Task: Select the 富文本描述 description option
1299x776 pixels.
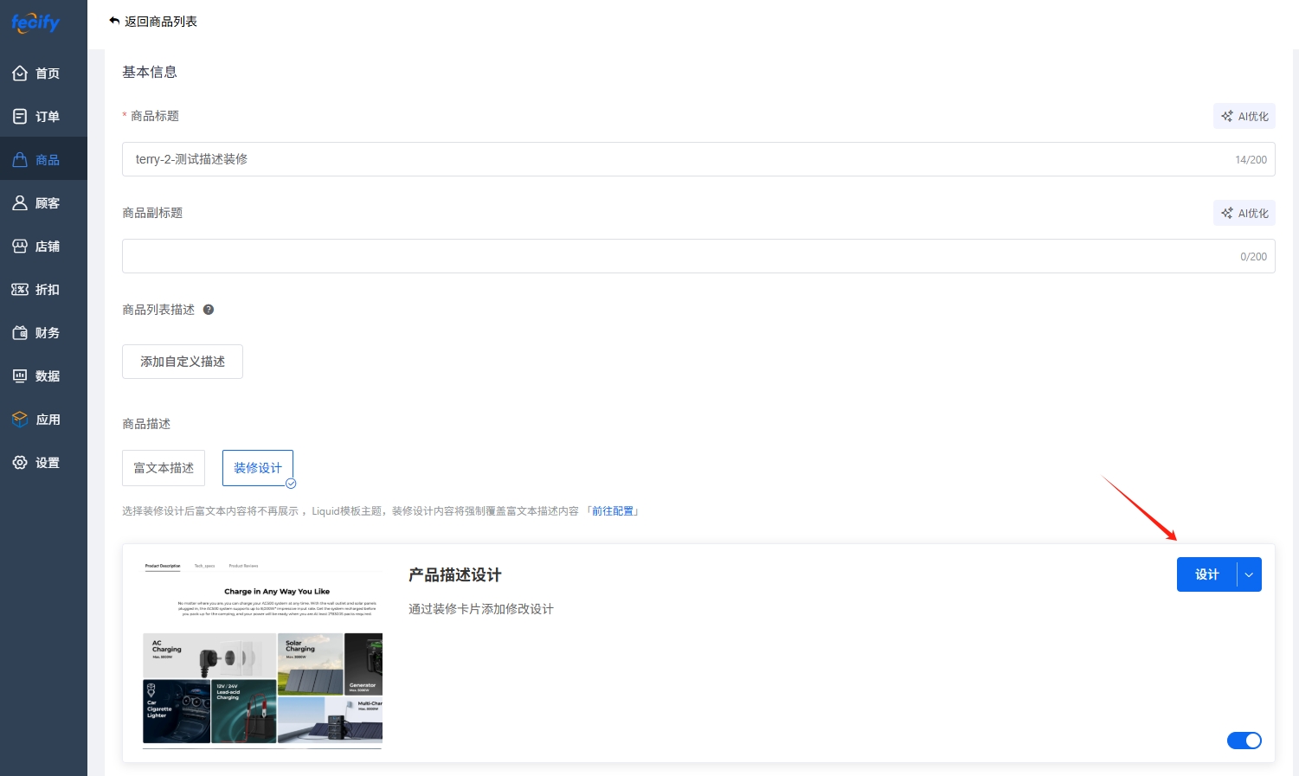Action: (x=164, y=468)
